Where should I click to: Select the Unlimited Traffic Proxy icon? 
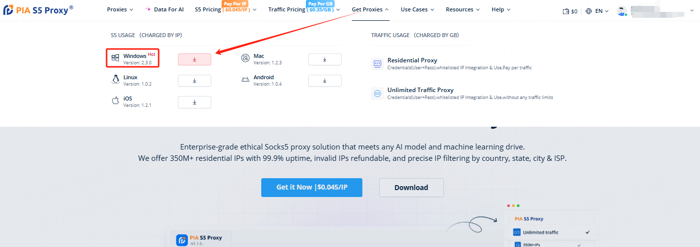[x=377, y=93]
